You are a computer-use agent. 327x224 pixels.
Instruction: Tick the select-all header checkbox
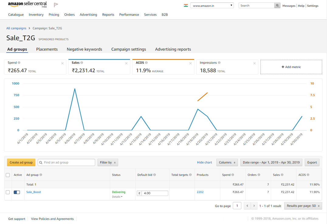[x=8, y=175]
